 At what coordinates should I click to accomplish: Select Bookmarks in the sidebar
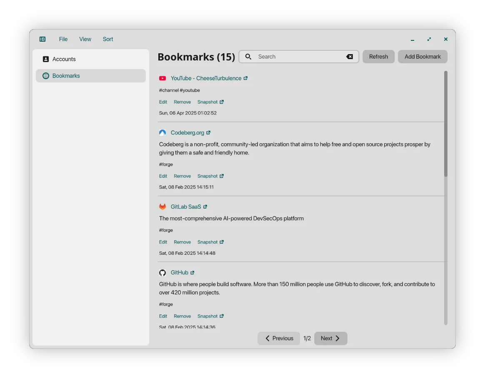[91, 76]
